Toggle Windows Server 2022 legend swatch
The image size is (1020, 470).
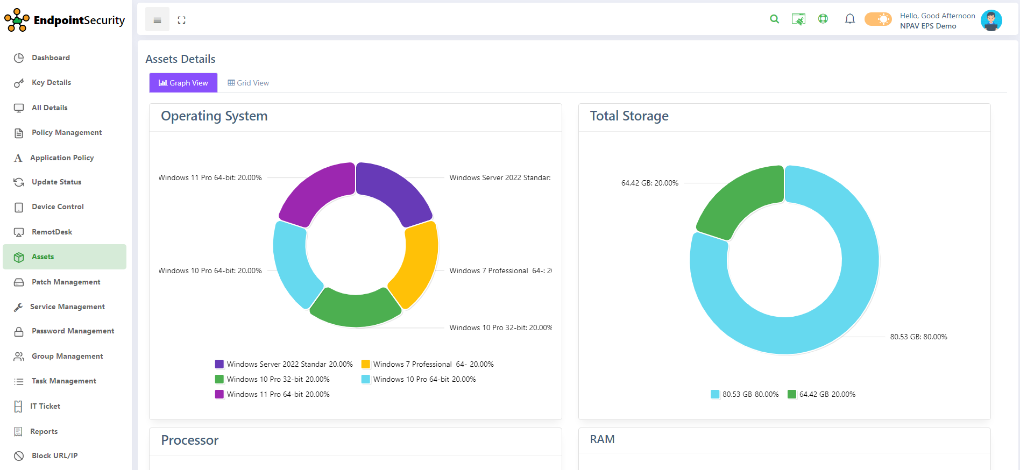point(219,364)
